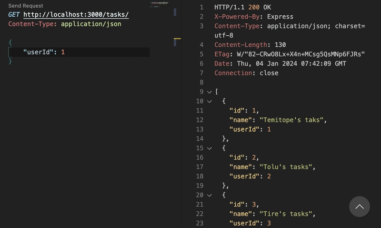Screen dimensions: 381x228
Task: Click the Content-Length value 130
Action: pyautogui.click(x=280, y=45)
